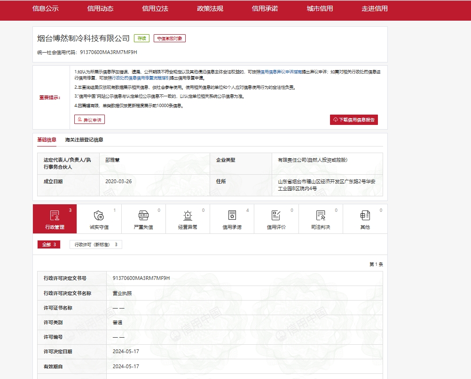Click the 异议申诉 button
Screen dimensions: 471x379
tap(89, 119)
